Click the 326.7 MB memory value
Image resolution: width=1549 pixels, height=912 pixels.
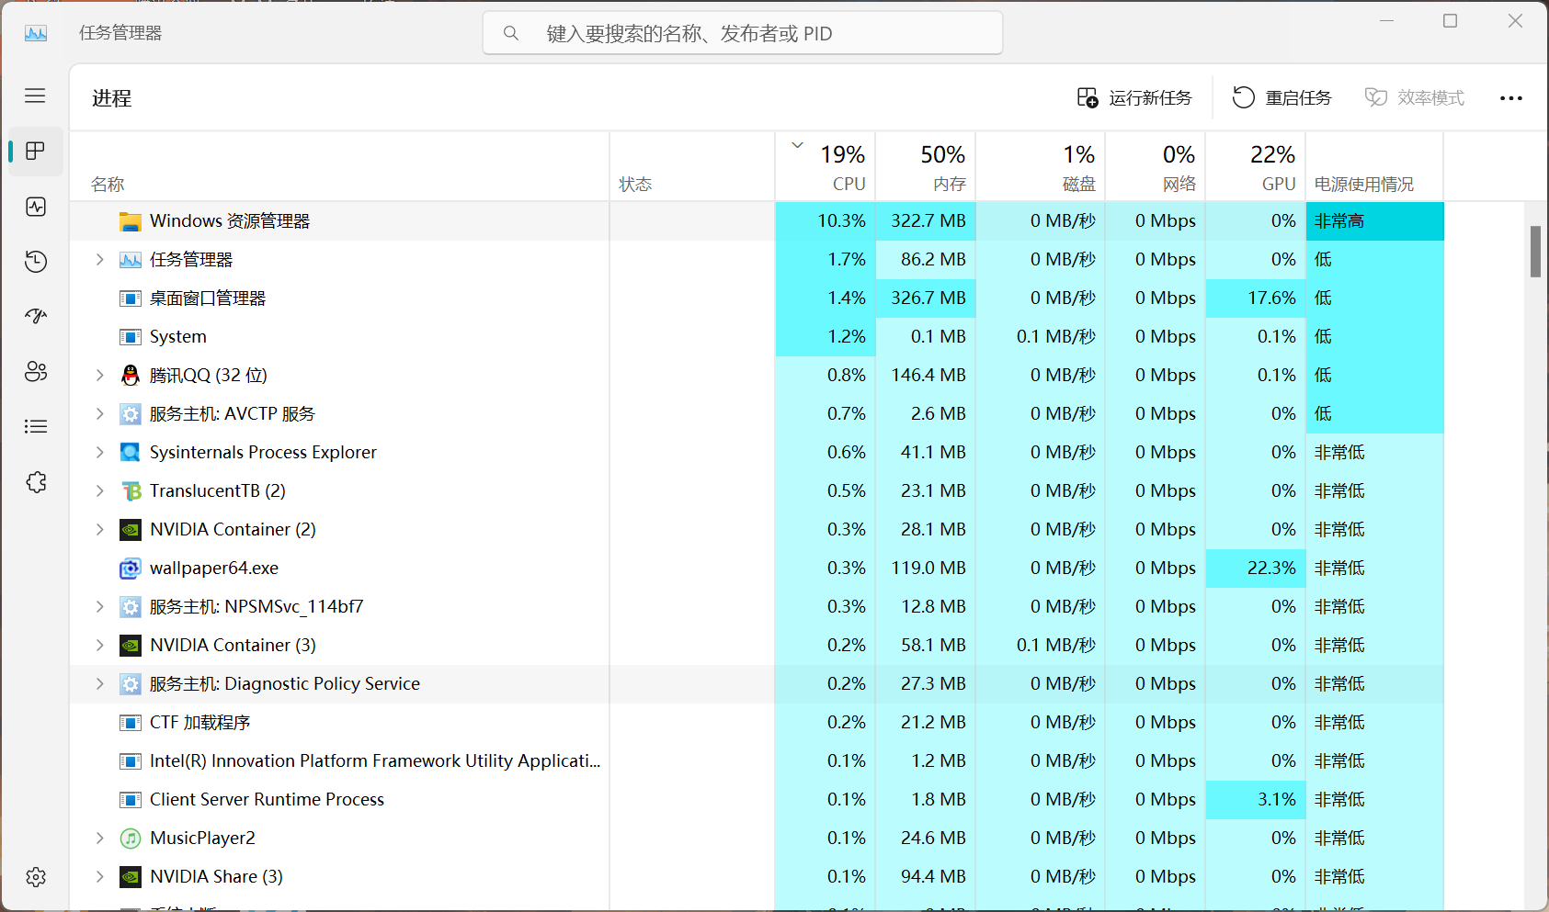(928, 298)
